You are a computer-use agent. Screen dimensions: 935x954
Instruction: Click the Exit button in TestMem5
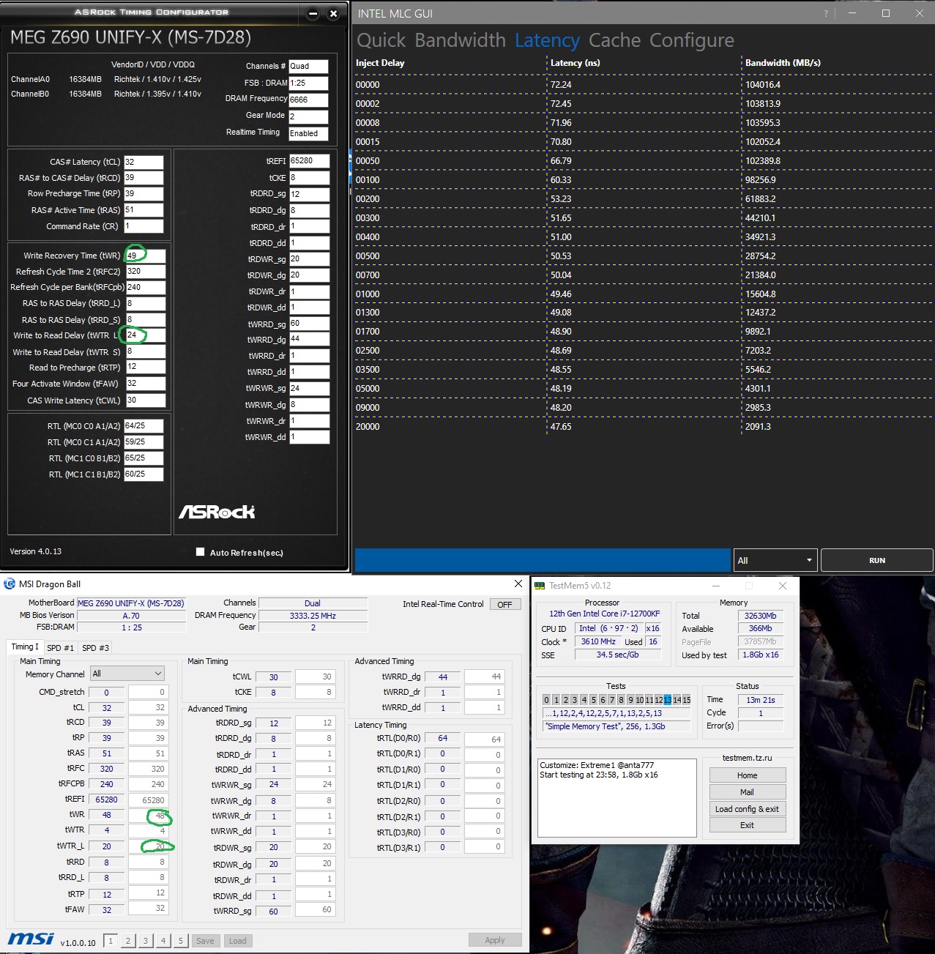(x=748, y=825)
